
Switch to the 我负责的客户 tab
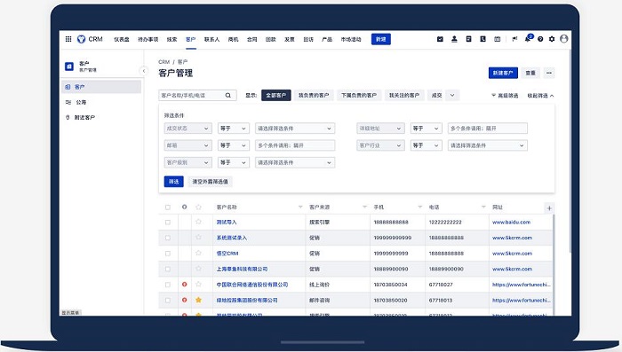click(314, 96)
